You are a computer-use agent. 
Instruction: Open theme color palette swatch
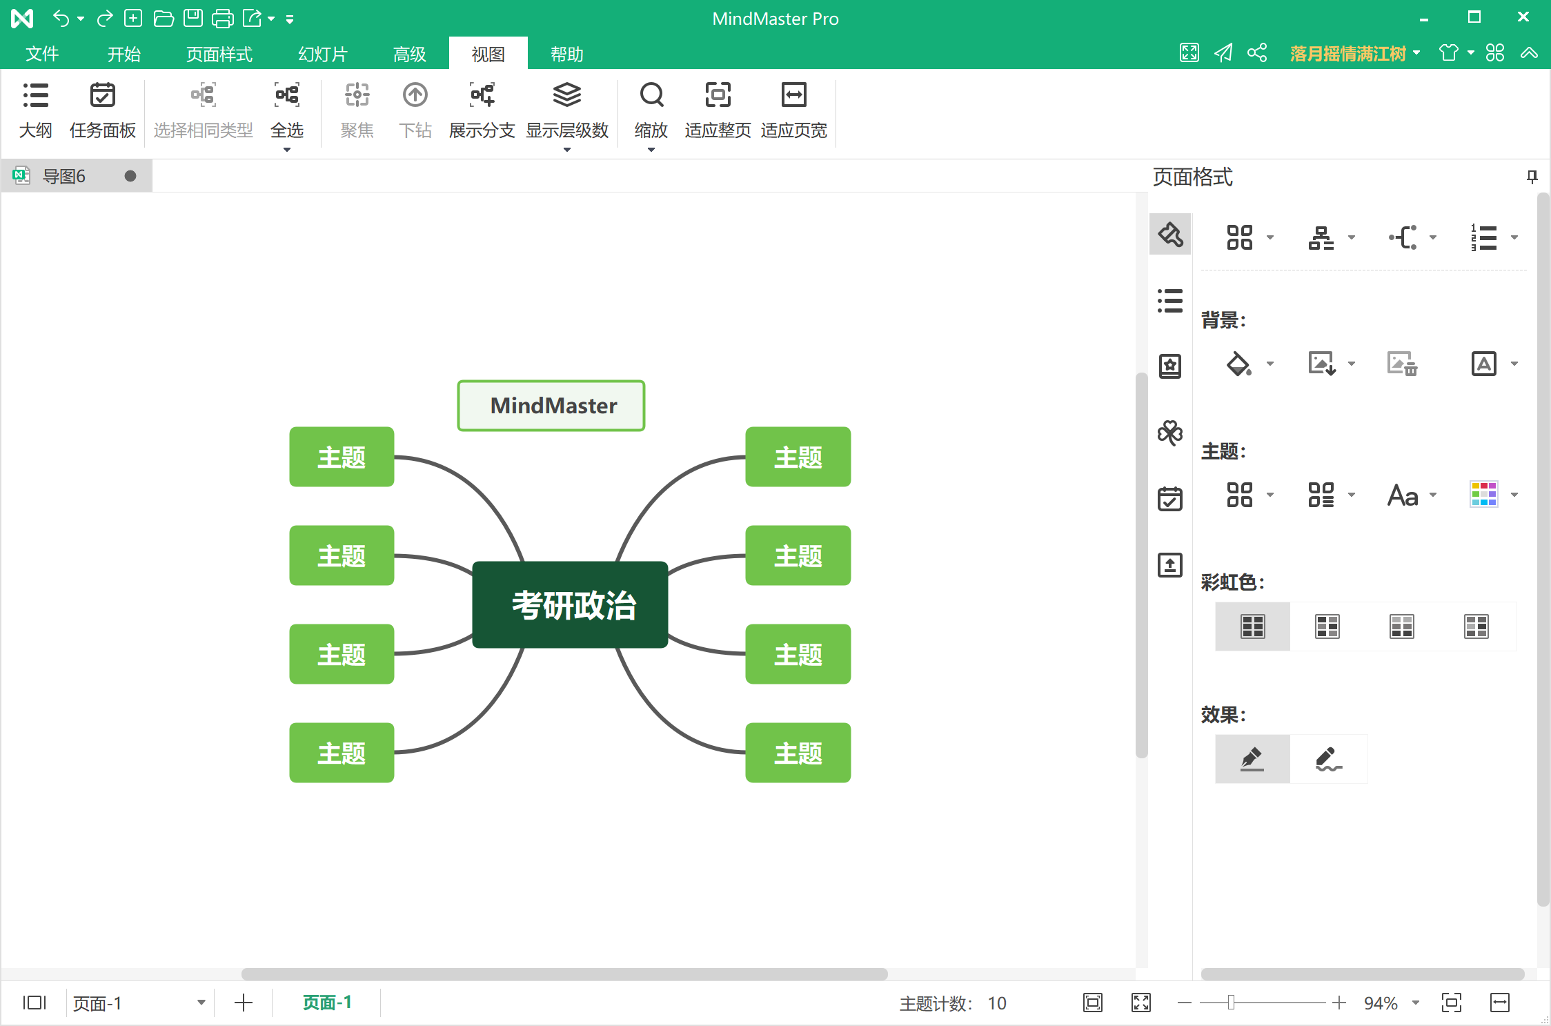1484,495
